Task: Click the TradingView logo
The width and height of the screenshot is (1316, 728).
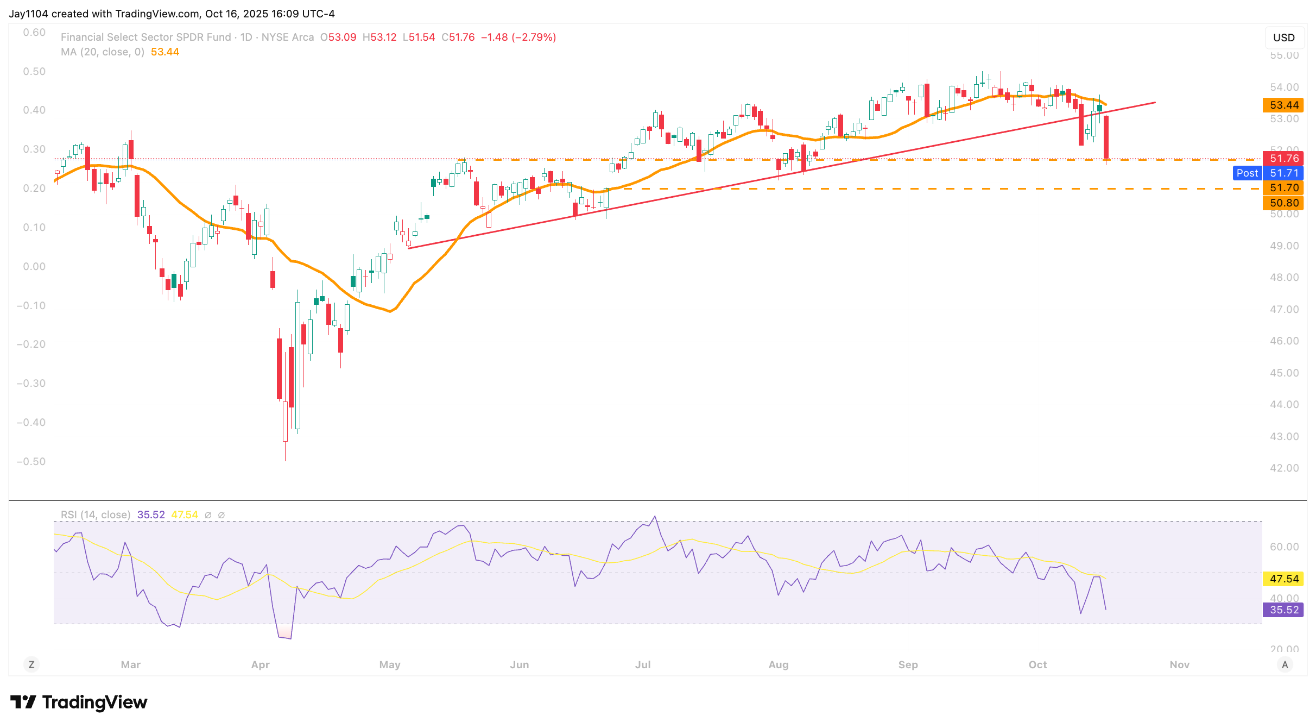Action: [x=79, y=702]
